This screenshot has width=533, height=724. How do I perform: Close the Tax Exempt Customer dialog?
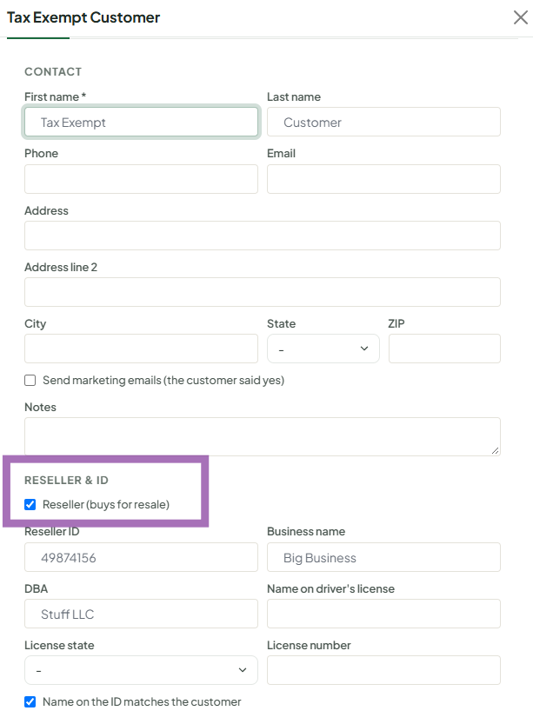click(x=521, y=17)
